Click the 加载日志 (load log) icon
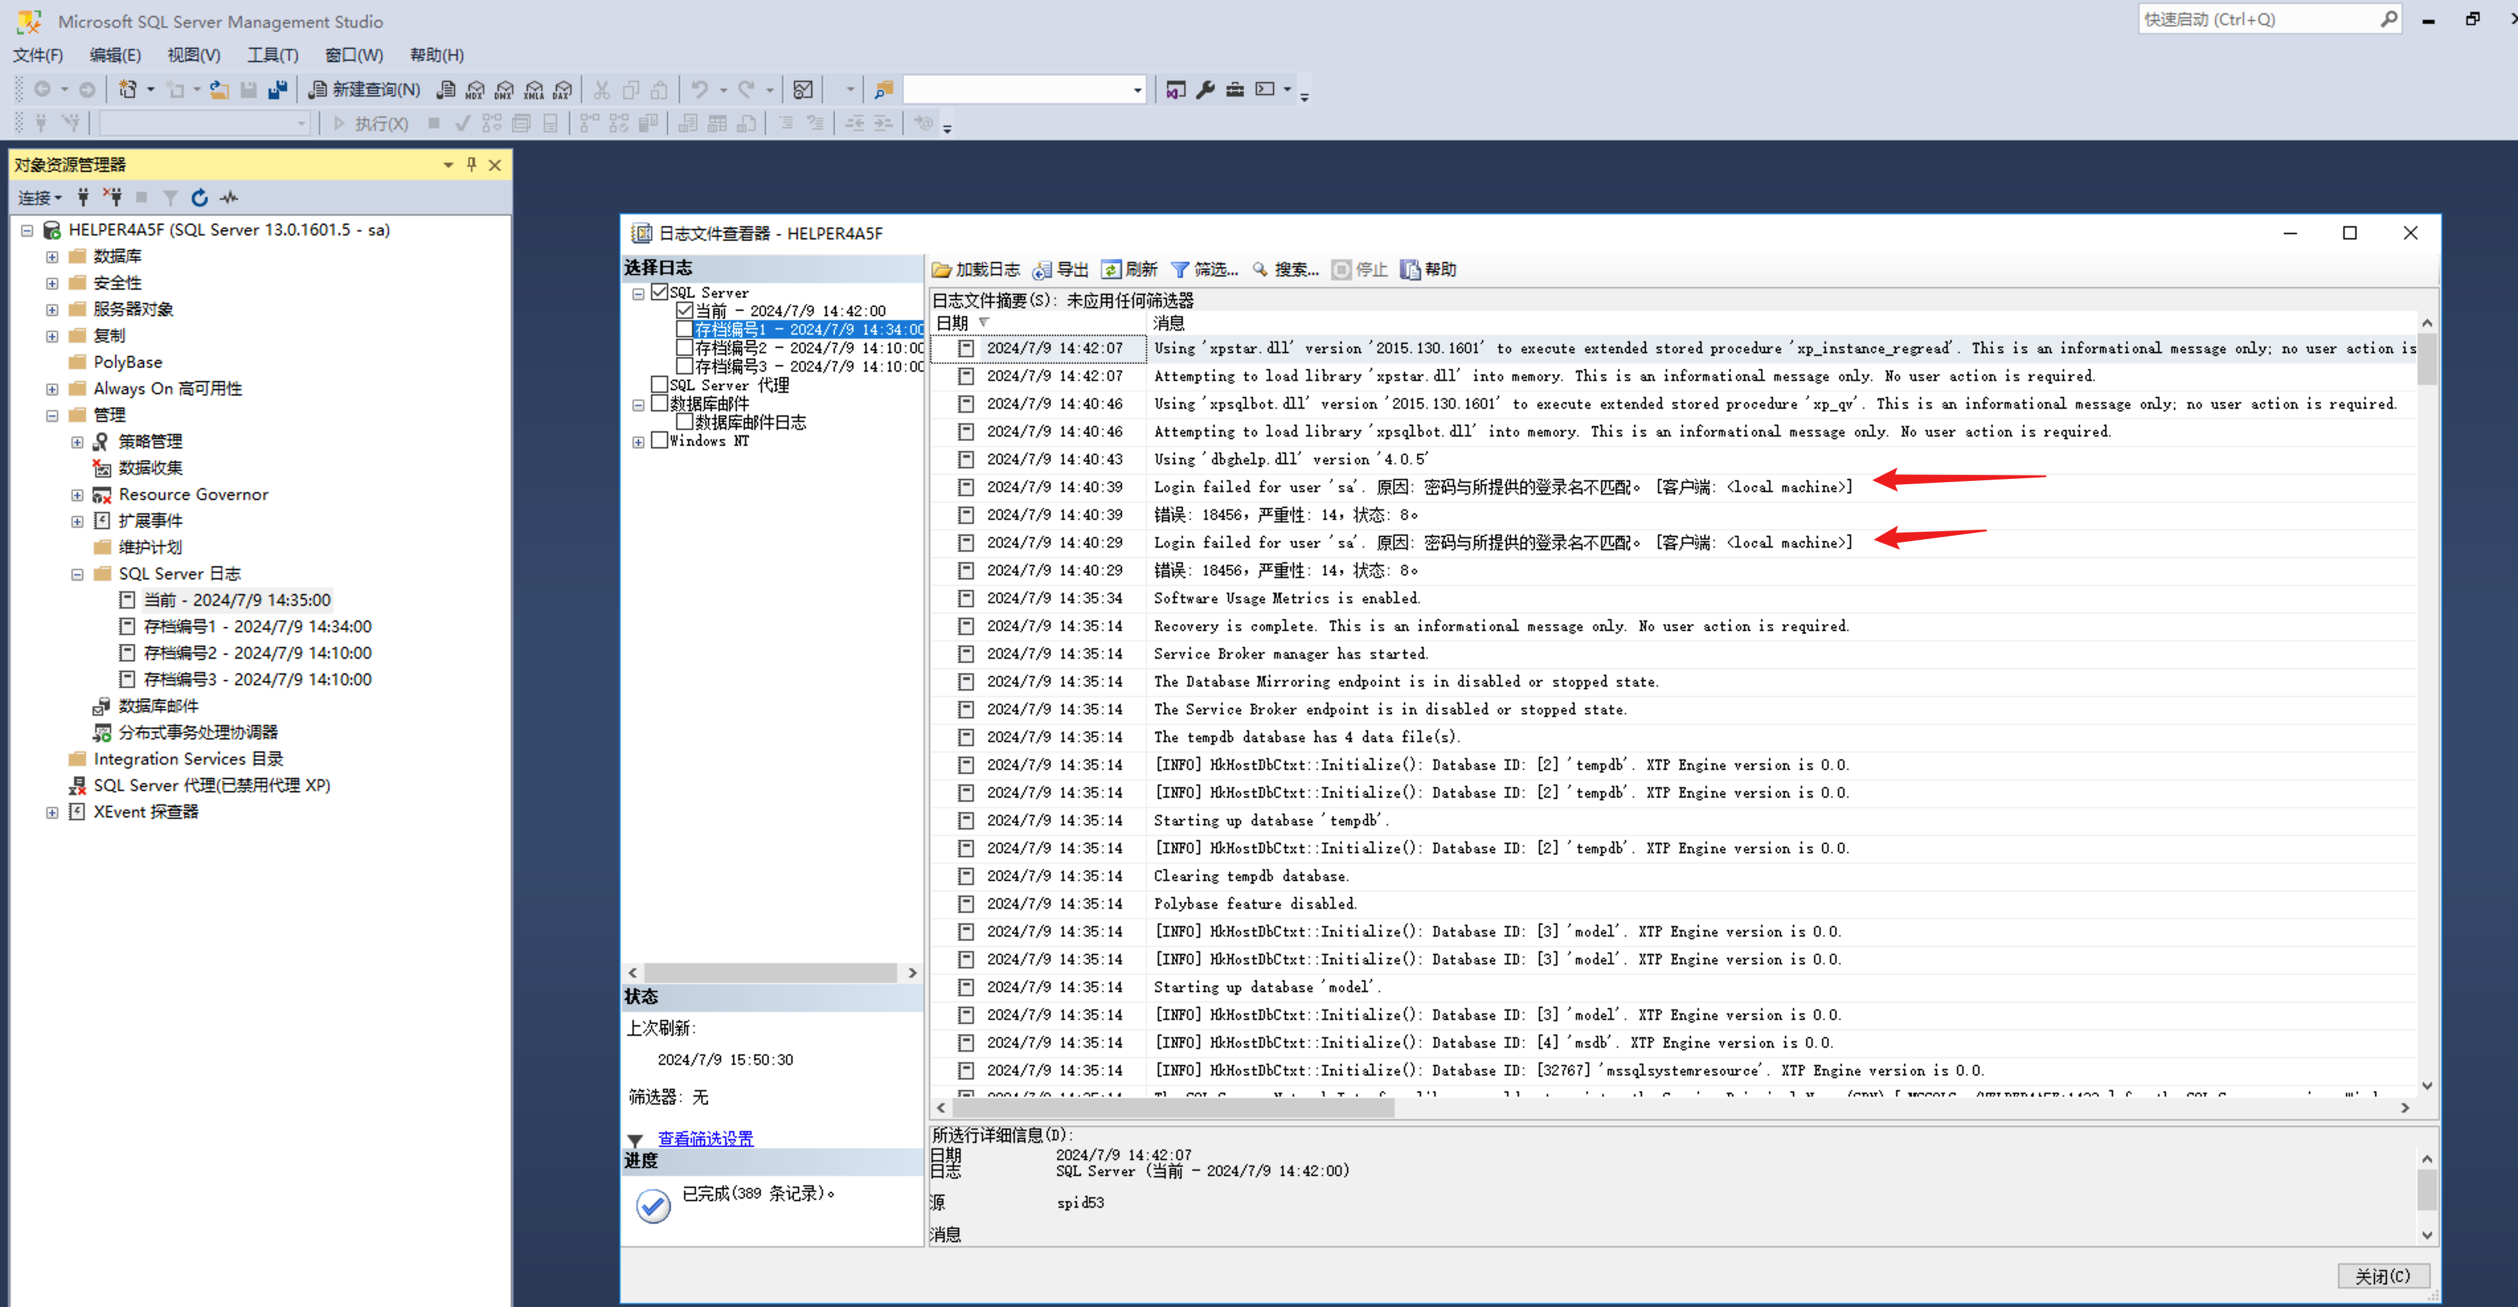 (942, 270)
